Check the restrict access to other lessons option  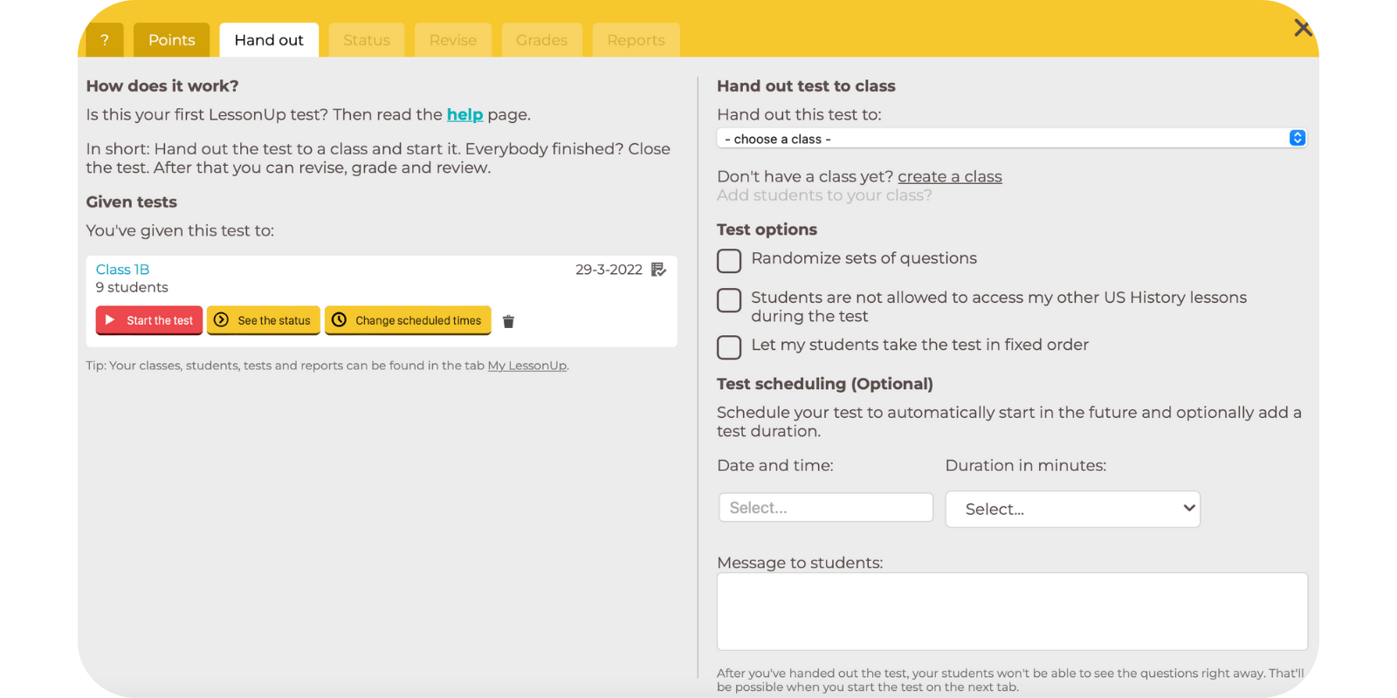tap(729, 300)
